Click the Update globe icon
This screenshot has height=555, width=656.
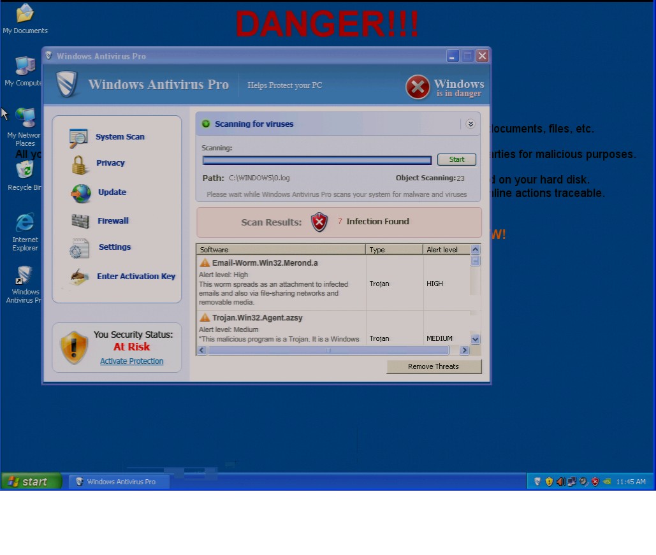(x=81, y=193)
